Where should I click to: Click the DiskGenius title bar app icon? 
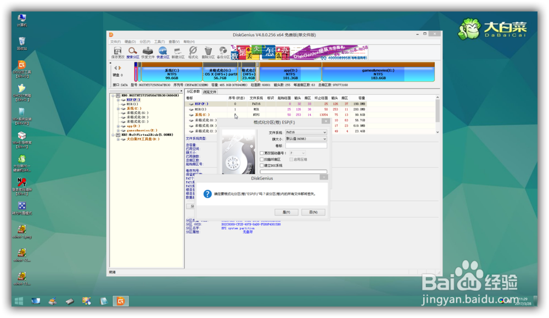(111, 34)
